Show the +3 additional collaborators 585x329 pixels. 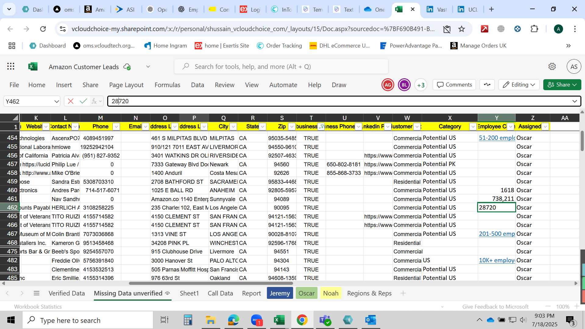(421, 85)
